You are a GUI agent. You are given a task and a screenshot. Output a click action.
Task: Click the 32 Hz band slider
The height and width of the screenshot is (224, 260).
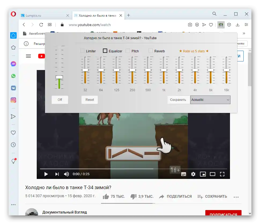(x=85, y=70)
